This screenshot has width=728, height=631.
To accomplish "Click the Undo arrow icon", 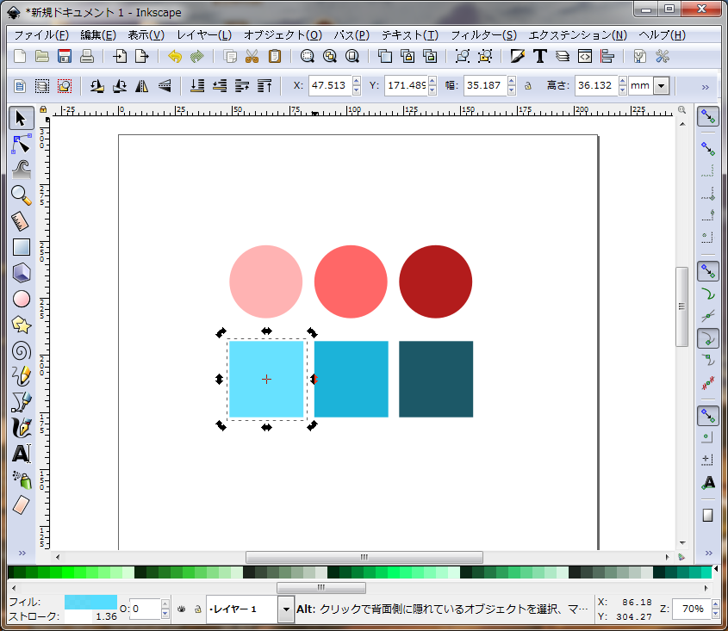I will 175,57.
